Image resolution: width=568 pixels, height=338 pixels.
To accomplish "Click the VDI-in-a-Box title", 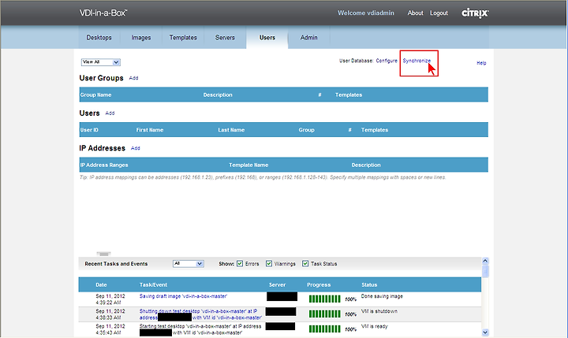I will coord(103,13).
